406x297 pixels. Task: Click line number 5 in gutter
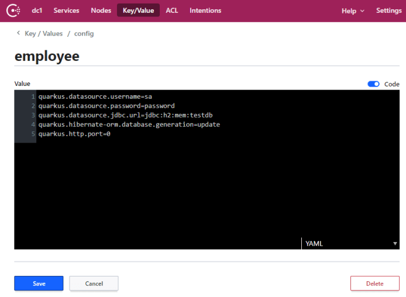33,134
